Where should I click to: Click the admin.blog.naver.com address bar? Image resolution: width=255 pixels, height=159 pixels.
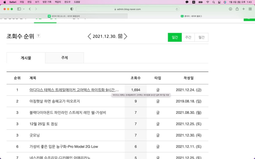pos(127,9)
